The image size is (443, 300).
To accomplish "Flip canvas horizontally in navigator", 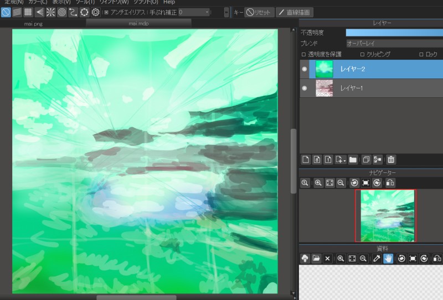I will click(390, 183).
